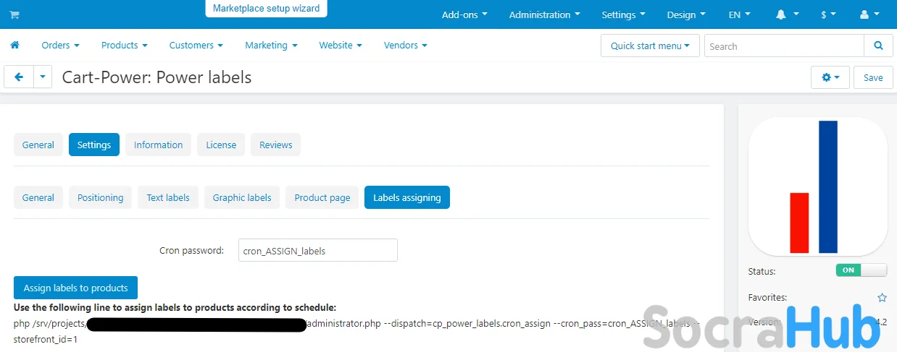The image size is (897, 352).
Task: Switch to the top General tab
Action: 38,145
